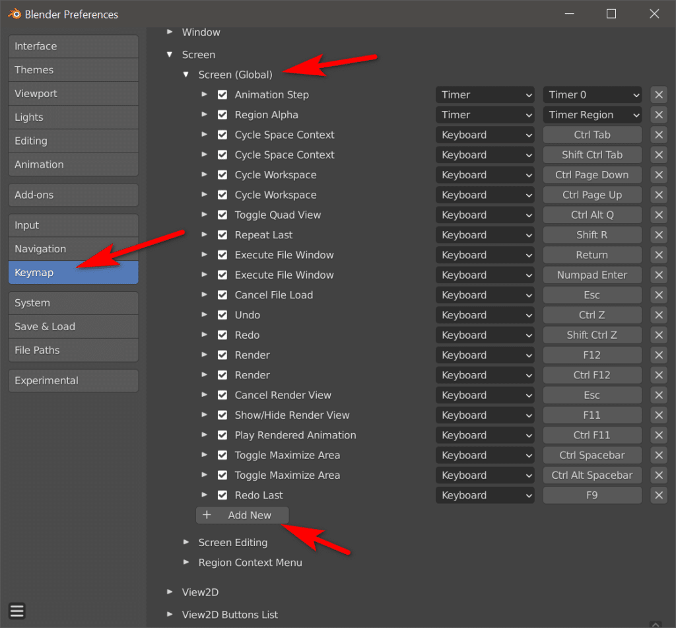This screenshot has height=628, width=676.
Task: Remove the Toggle Maximize Area Ctrl Spacebar entry
Action: [659, 455]
